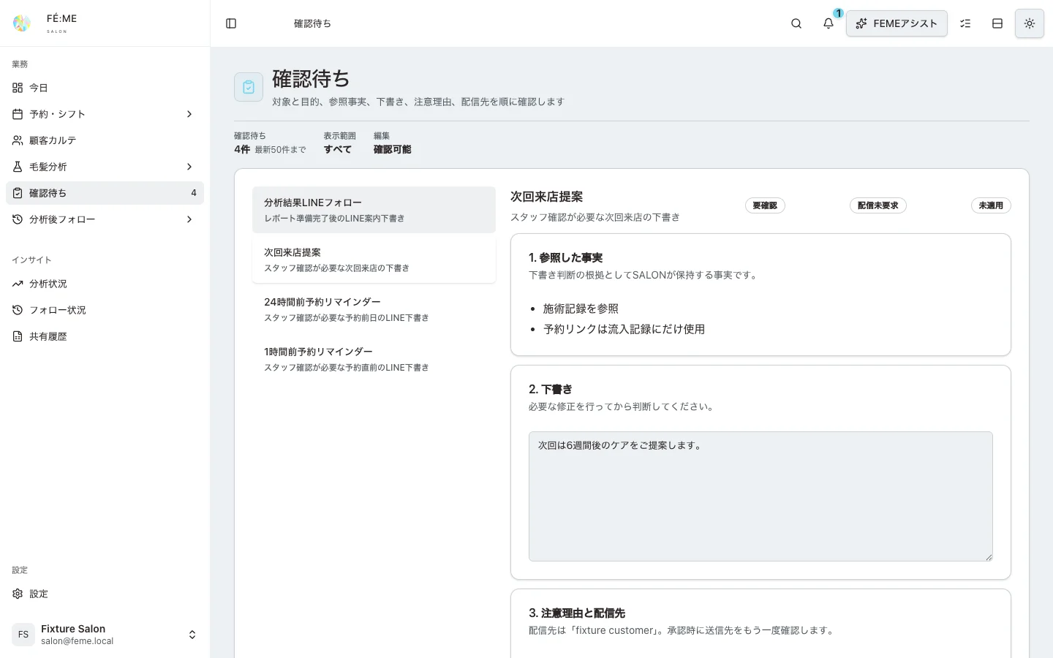Open 顧客カルテ in sidebar
Screen dimensions: 1053x658
click(105, 140)
